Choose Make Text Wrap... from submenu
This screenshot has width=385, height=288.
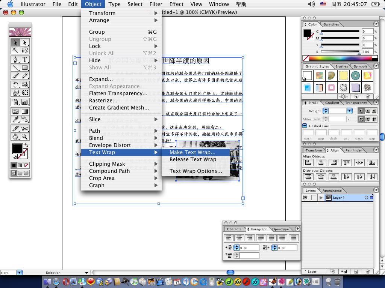click(x=192, y=152)
